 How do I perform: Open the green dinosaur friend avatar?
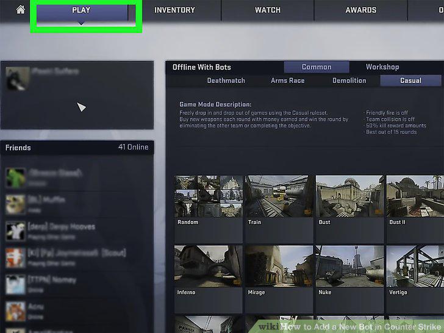16,178
